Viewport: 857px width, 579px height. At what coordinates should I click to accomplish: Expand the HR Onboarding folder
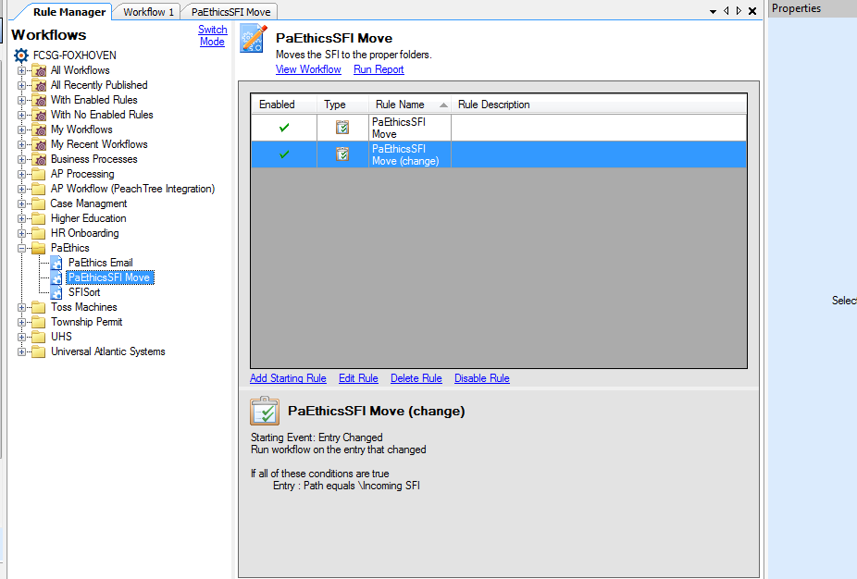click(22, 233)
